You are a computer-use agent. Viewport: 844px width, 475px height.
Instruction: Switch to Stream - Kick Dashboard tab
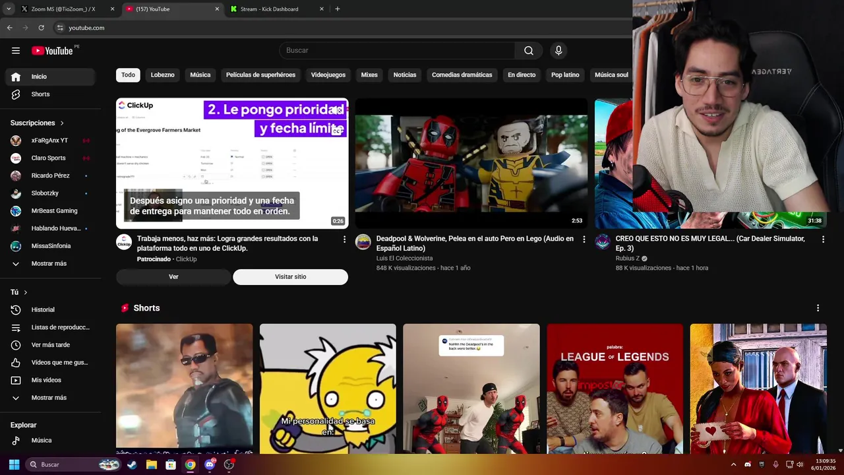(x=277, y=9)
